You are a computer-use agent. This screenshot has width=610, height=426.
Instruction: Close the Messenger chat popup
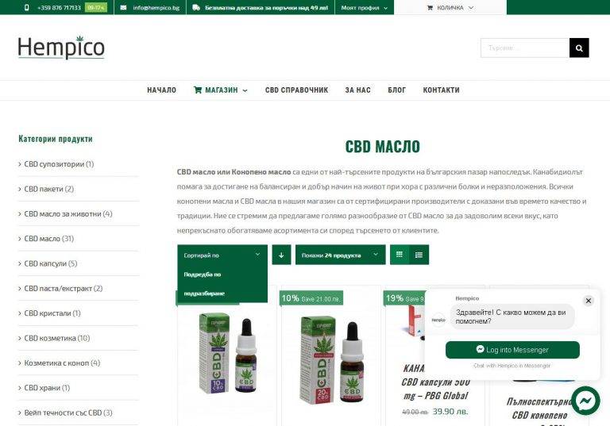[589, 301]
